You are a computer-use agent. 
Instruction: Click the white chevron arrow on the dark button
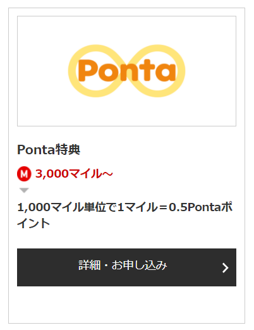click(x=226, y=268)
